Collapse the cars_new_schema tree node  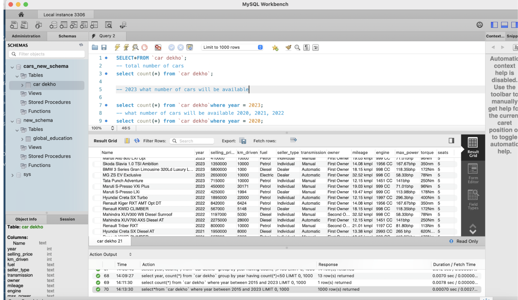point(12,67)
